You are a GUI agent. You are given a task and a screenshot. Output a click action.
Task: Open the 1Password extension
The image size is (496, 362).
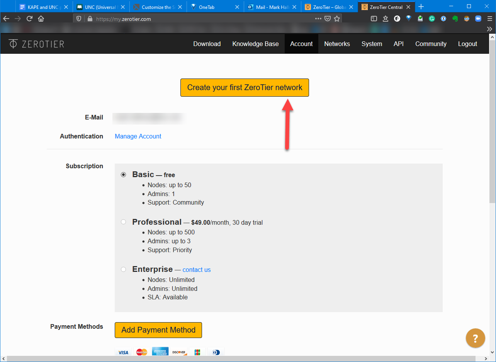[443, 19]
